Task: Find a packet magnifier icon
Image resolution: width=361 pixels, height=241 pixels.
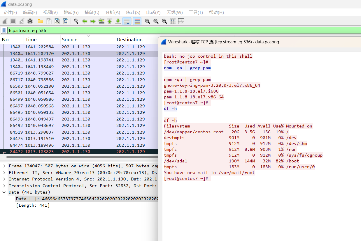Action: 76,21
